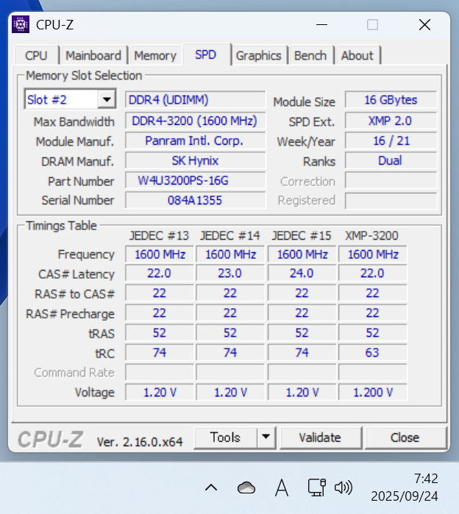Image resolution: width=459 pixels, height=514 pixels.
Task: Open the Graphics tab
Action: 259,55
